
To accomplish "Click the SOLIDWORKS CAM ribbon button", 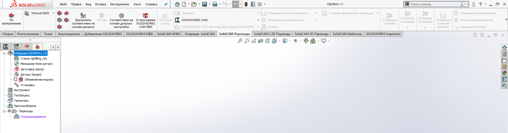I will pos(191,20).
